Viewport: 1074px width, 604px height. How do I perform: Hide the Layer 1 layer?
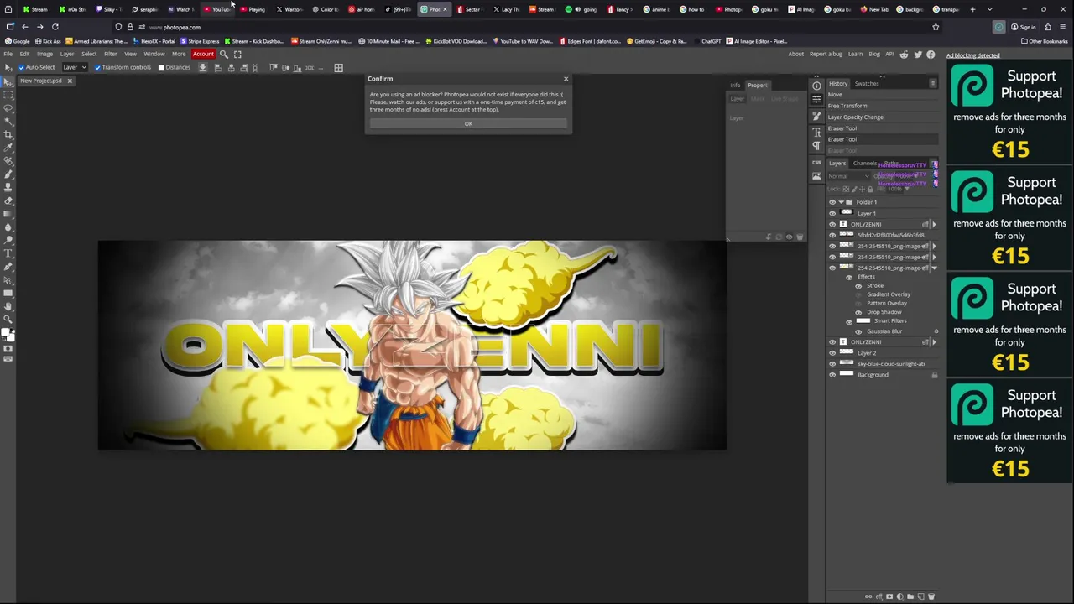pyautogui.click(x=832, y=213)
